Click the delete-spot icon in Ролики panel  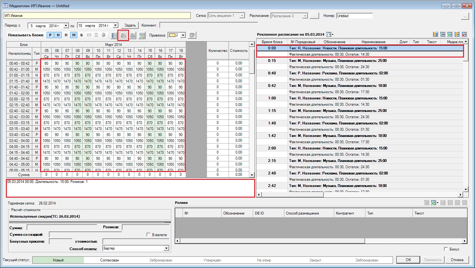click(x=465, y=203)
